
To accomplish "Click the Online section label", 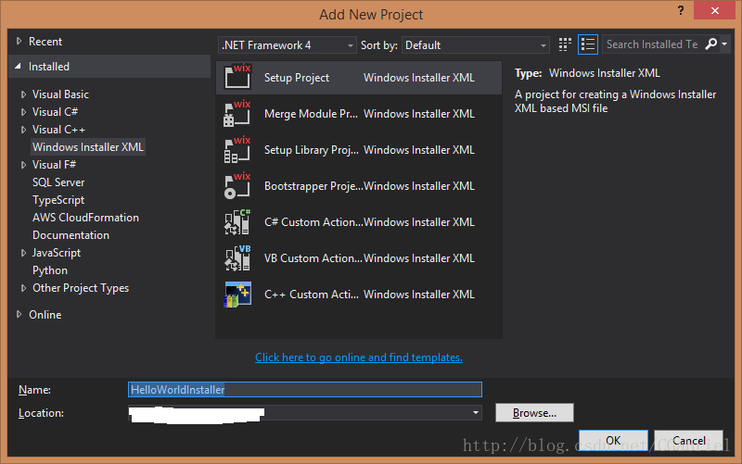I will pyautogui.click(x=45, y=315).
